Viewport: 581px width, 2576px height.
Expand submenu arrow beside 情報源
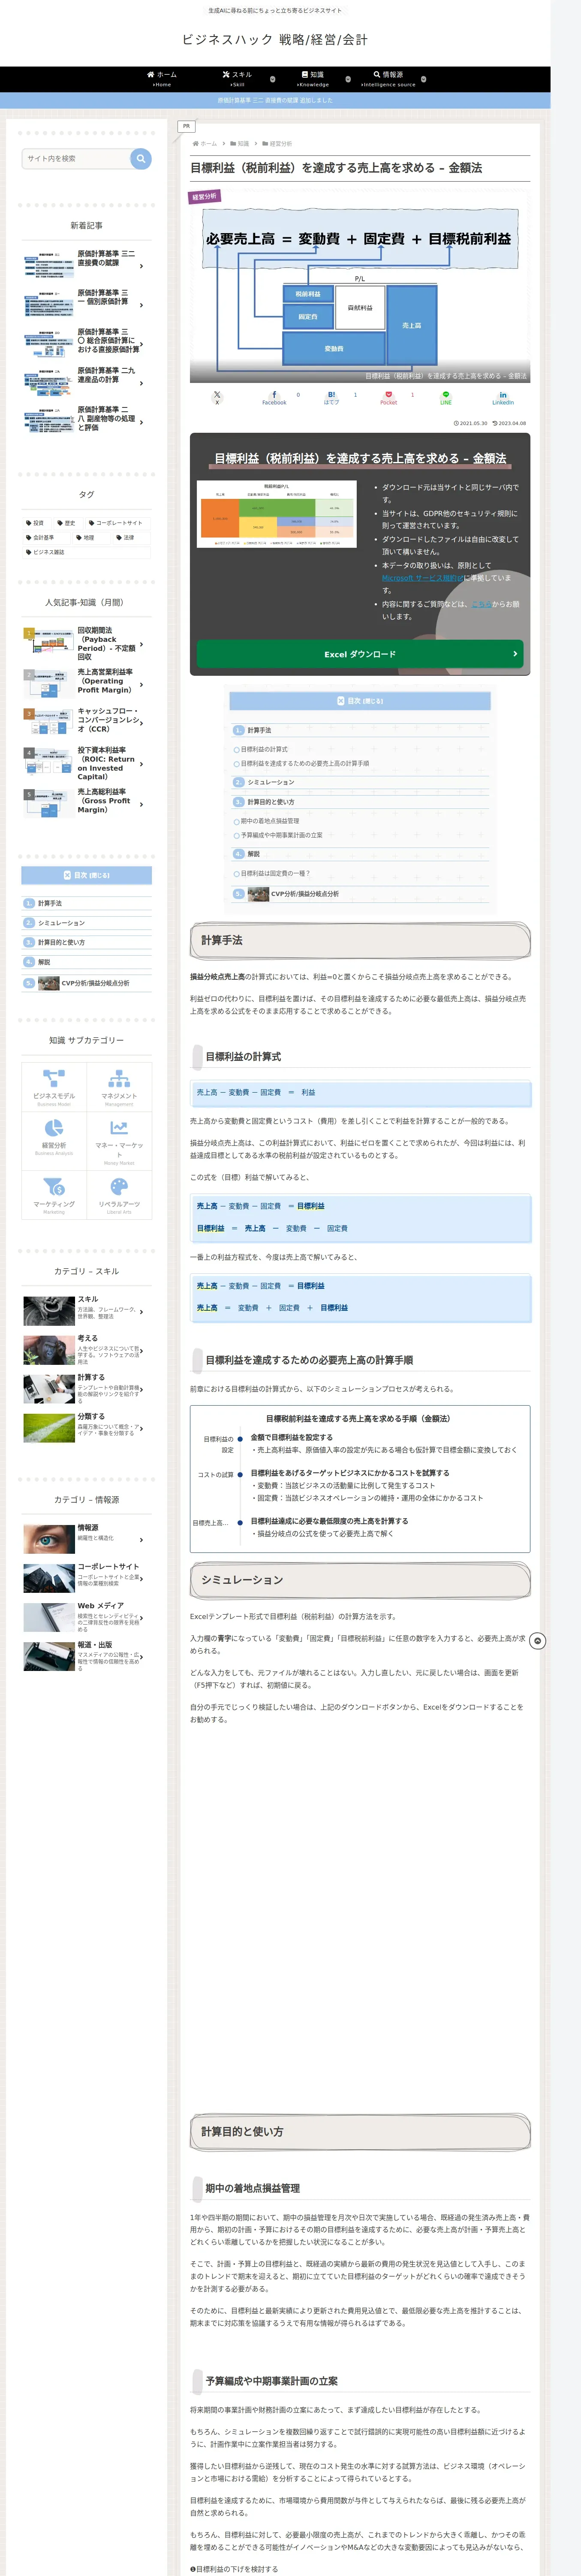point(423,79)
